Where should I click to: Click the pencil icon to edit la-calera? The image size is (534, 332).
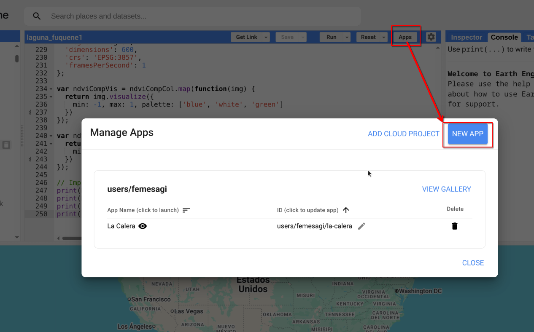click(x=361, y=226)
